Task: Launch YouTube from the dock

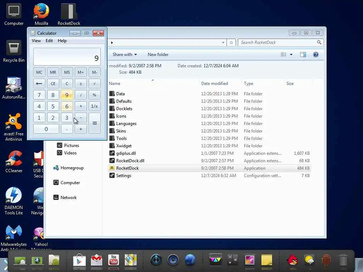Action: [113, 260]
